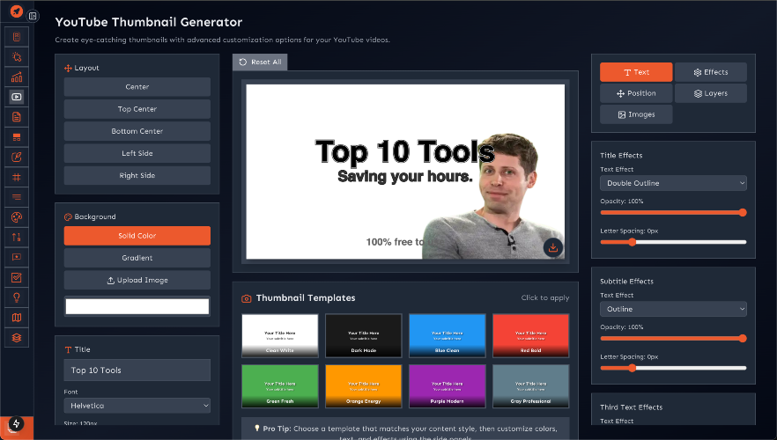777x440 pixels.
Task: Apply the Purple Modern template
Action: click(447, 386)
